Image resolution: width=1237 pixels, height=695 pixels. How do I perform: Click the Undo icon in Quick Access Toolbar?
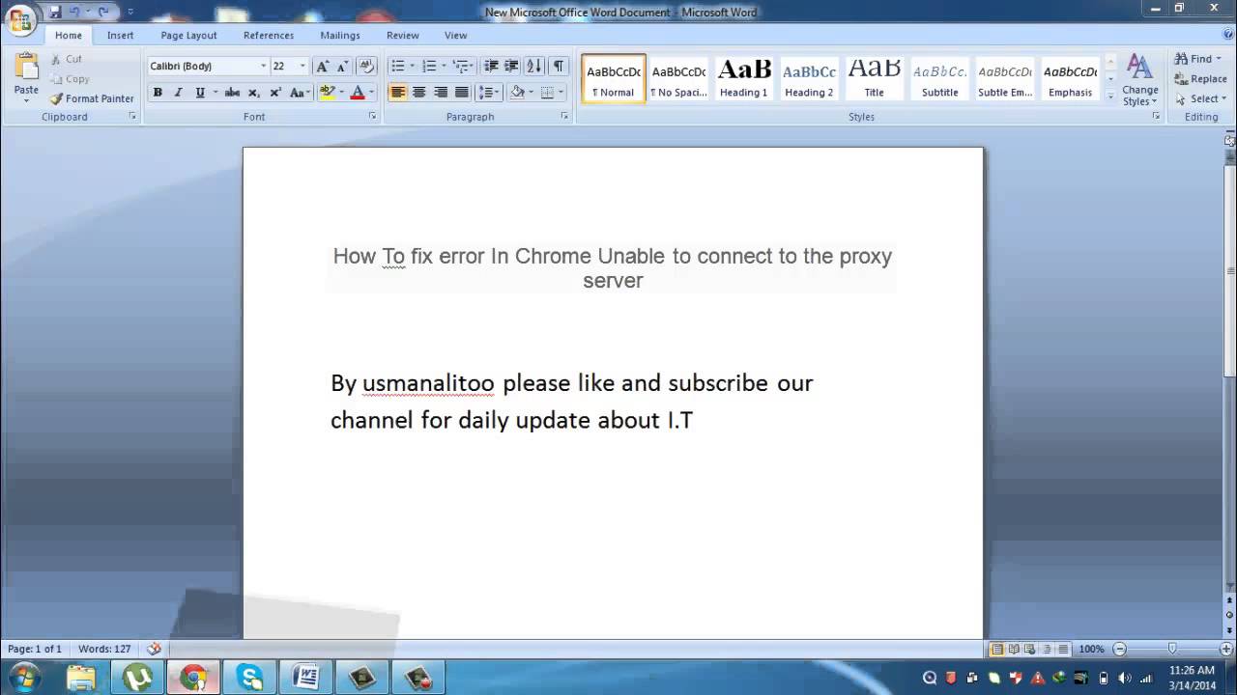tap(74, 12)
